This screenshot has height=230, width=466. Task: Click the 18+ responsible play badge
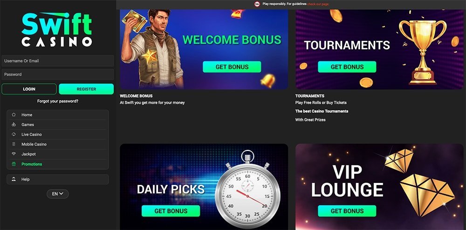pyautogui.click(x=257, y=4)
